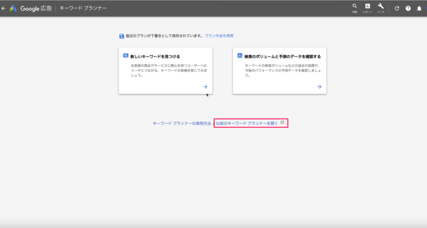427x228 pixels.
Task: Open the search magnifier tool in header
Action: point(354,6)
